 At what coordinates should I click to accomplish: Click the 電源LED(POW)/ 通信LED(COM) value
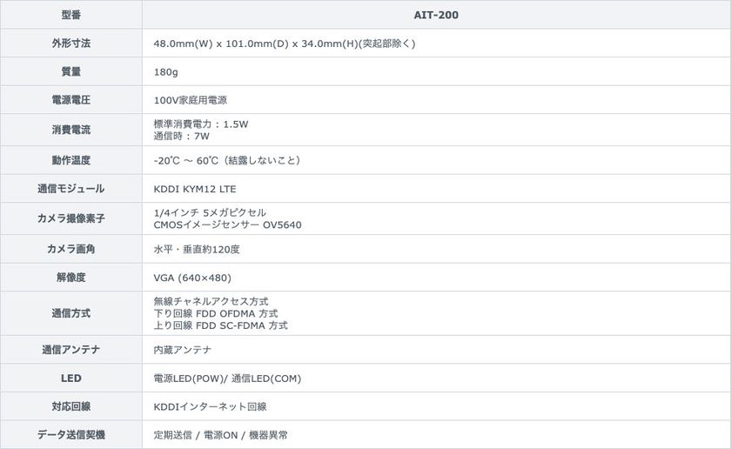(227, 379)
